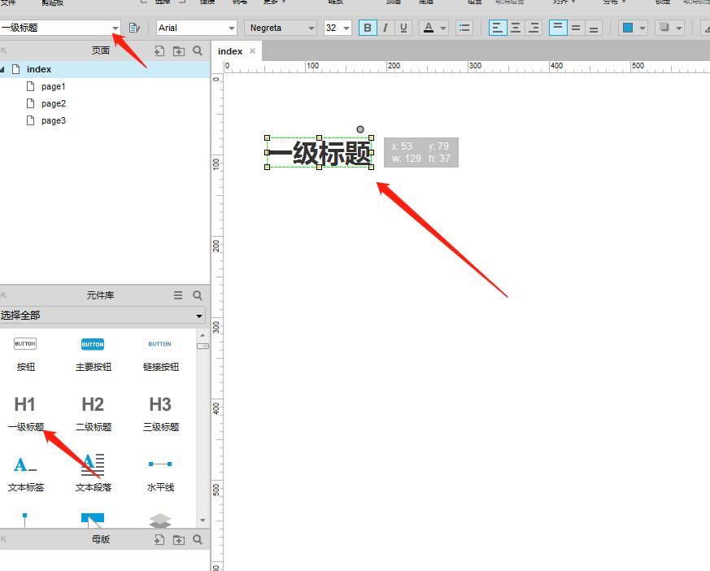Viewport: 710px width, 571px height.
Task: Open the fill color dropdown arrow
Action: 642,28
